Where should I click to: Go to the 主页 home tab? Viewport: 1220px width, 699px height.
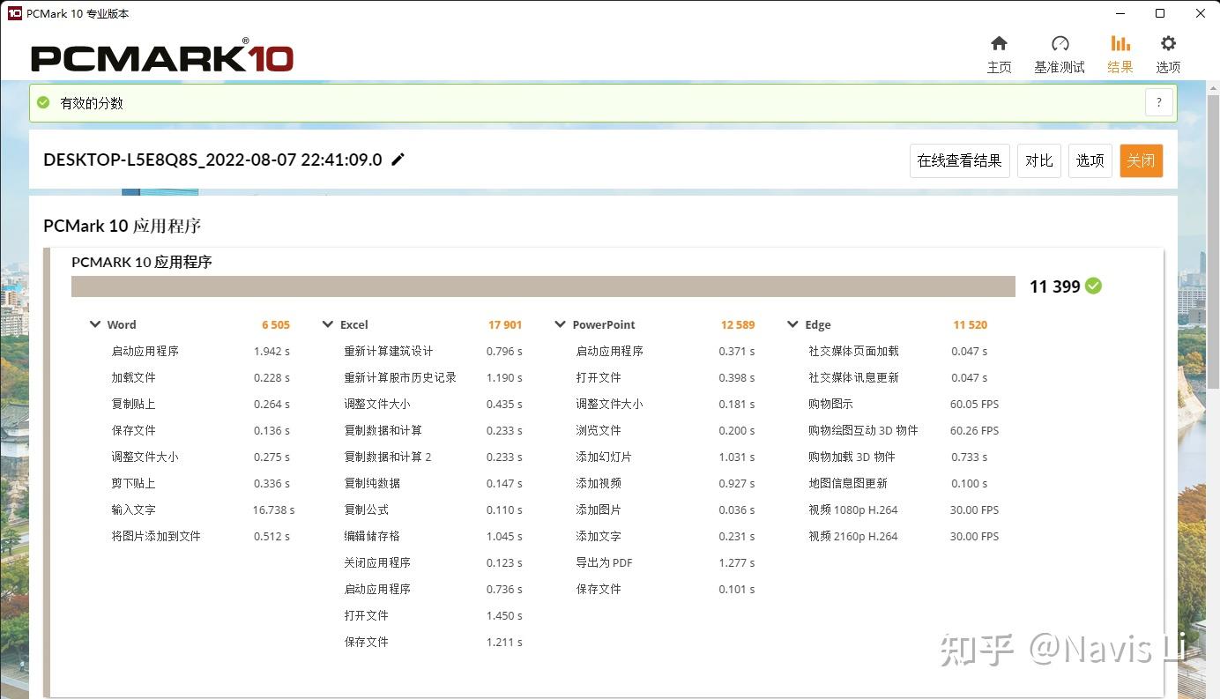(x=999, y=55)
